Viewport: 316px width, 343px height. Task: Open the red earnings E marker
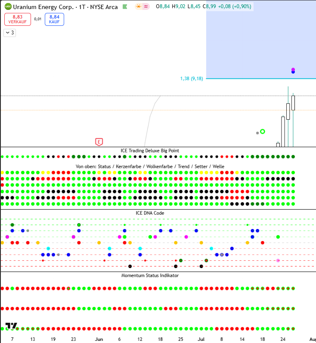click(99, 141)
